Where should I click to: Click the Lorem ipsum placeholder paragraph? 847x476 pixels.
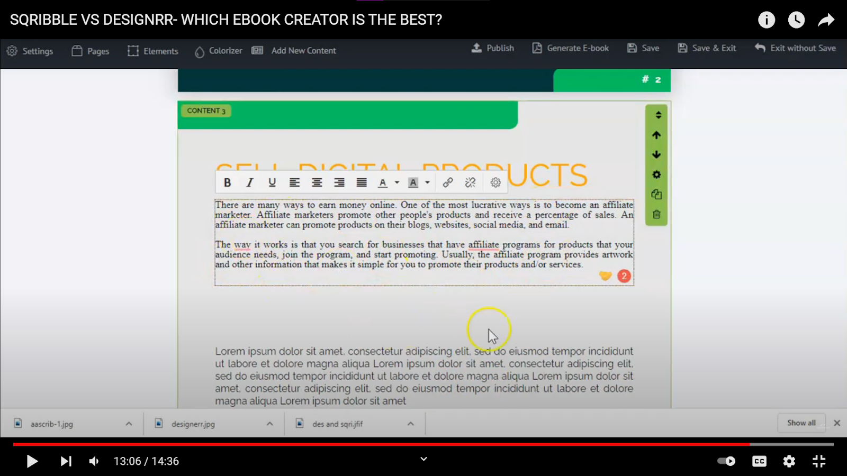point(424,376)
